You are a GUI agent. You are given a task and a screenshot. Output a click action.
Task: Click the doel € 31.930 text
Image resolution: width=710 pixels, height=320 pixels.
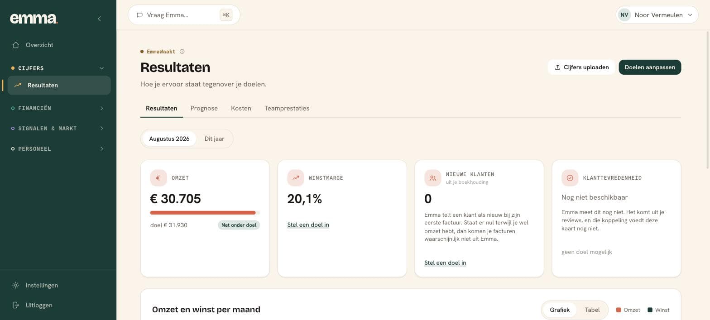click(169, 225)
